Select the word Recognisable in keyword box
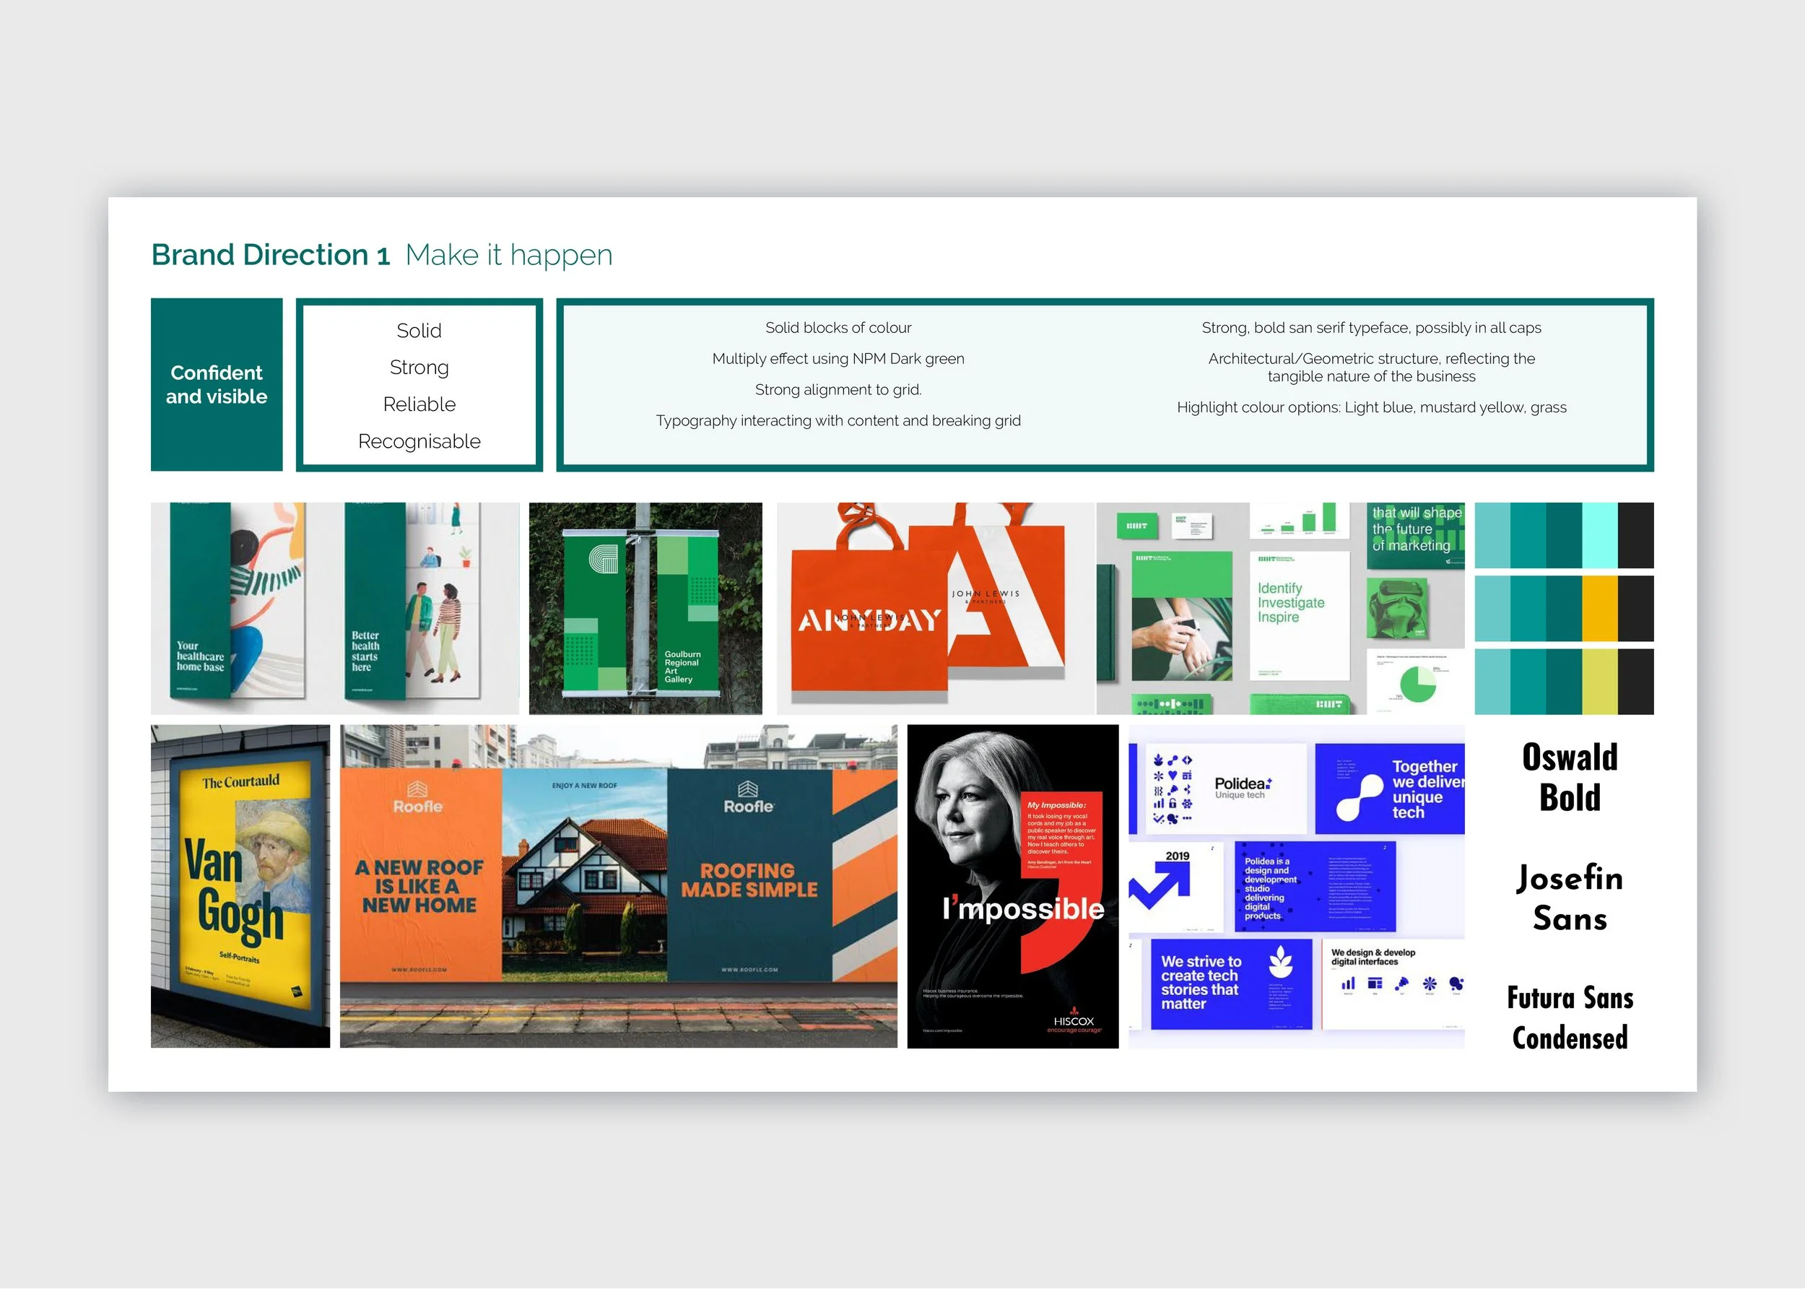The image size is (1805, 1289). (x=419, y=441)
